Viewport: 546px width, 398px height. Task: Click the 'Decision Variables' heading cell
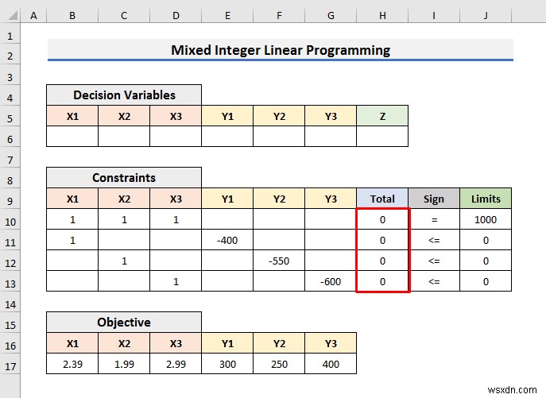pos(124,95)
